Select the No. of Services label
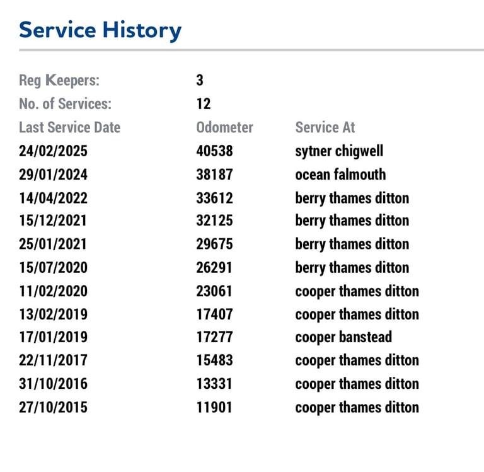This screenshot has width=484, height=472. 65,104
